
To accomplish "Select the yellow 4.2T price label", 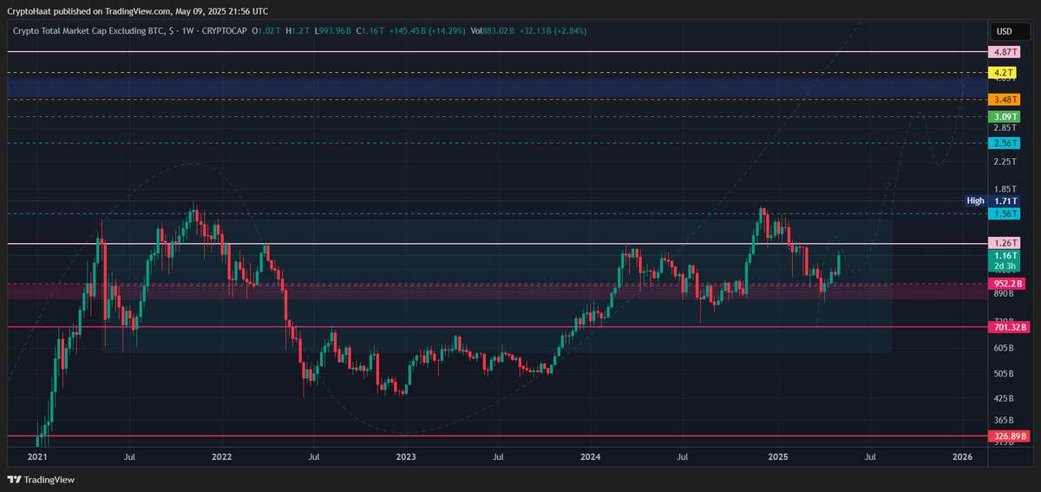I will pos(1005,72).
